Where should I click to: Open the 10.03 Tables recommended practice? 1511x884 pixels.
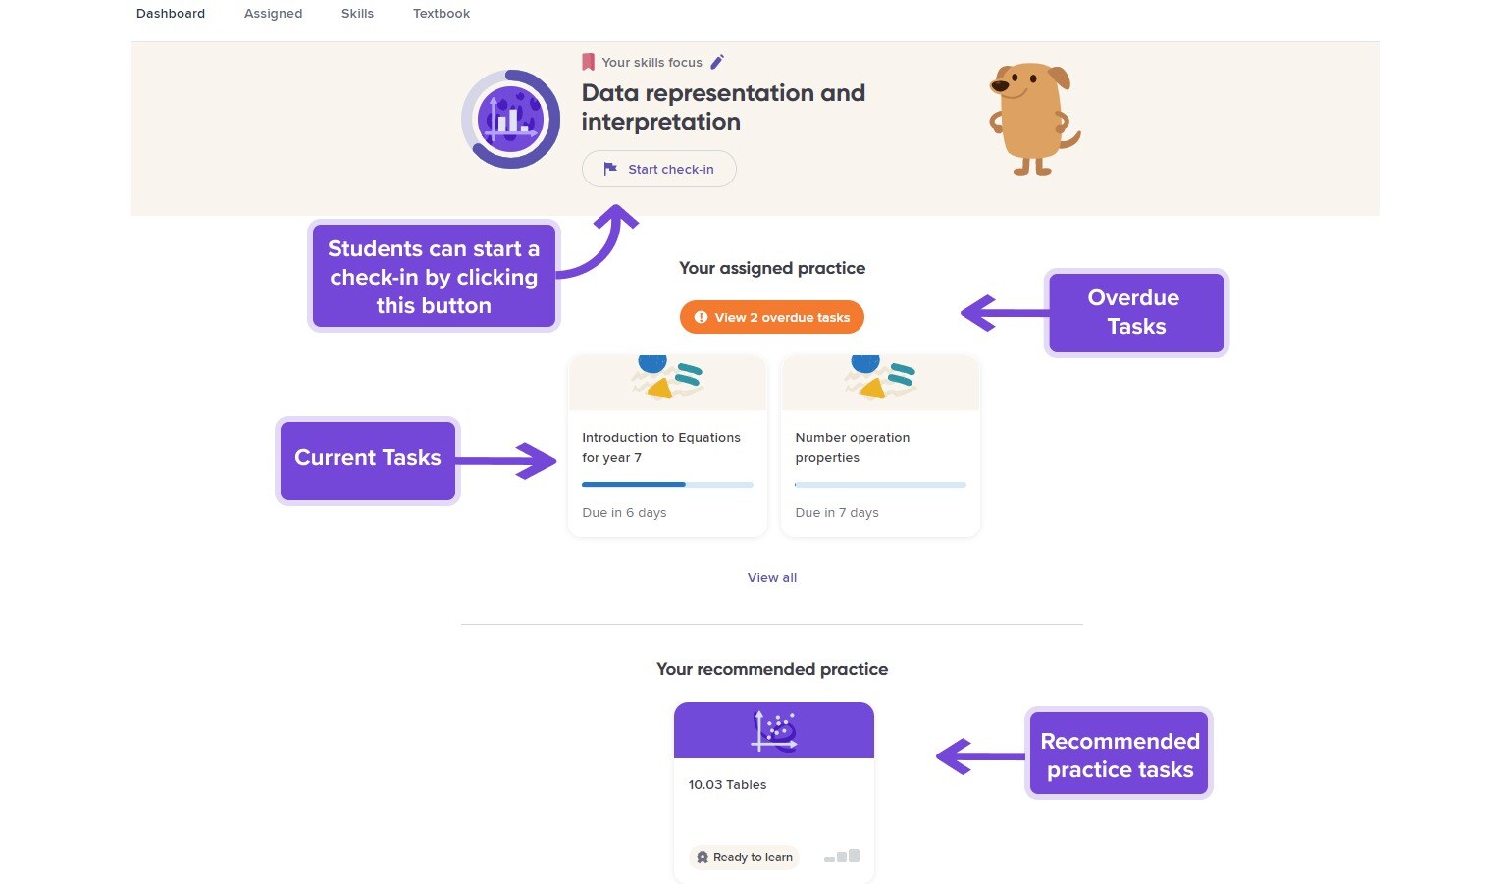pos(774,793)
